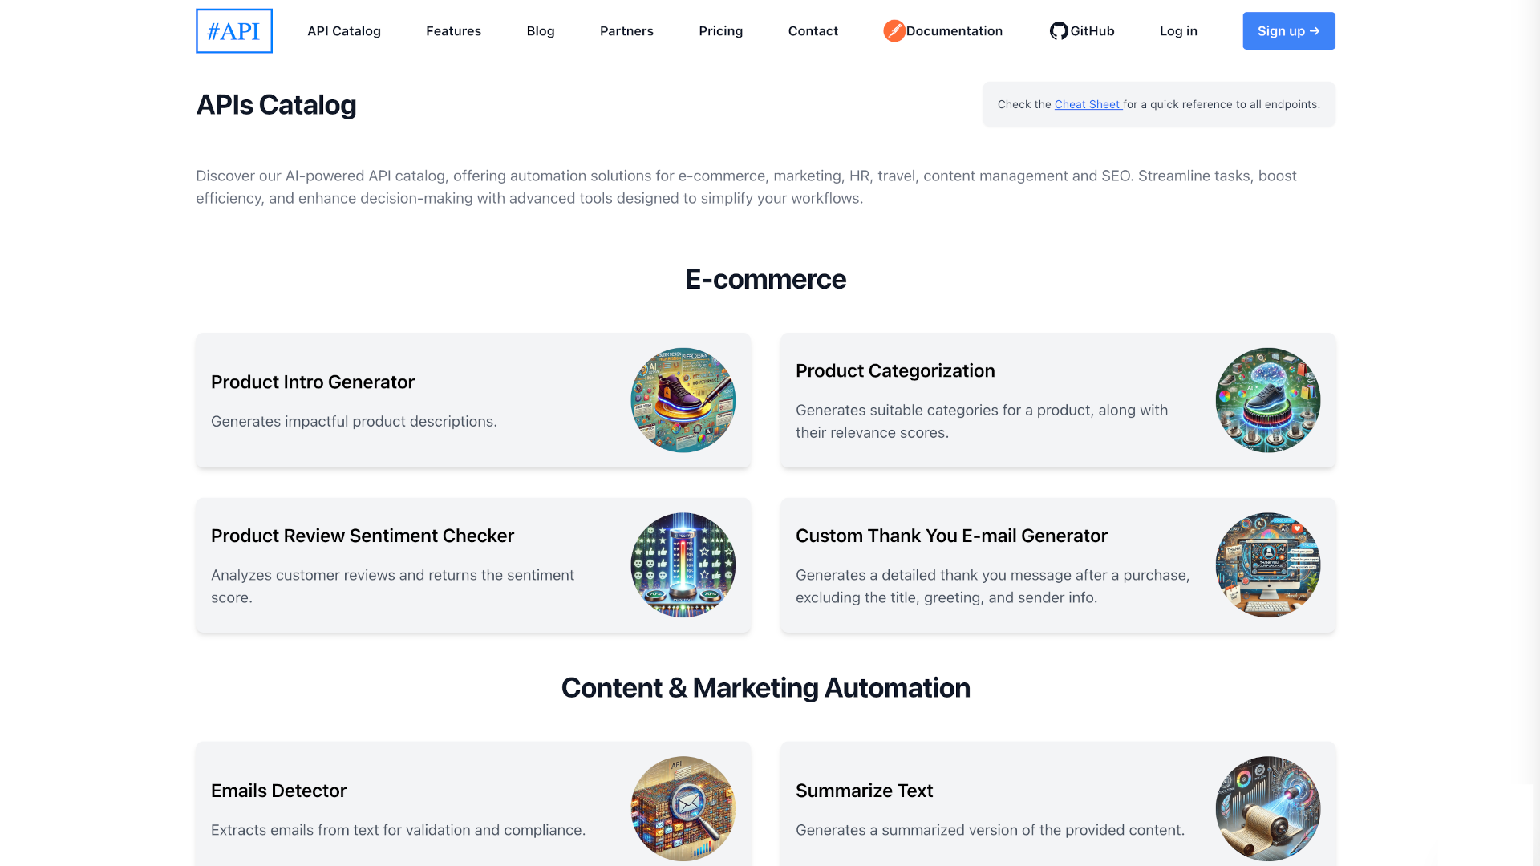Go to the Features page
This screenshot has width=1540, height=866.
click(x=453, y=31)
